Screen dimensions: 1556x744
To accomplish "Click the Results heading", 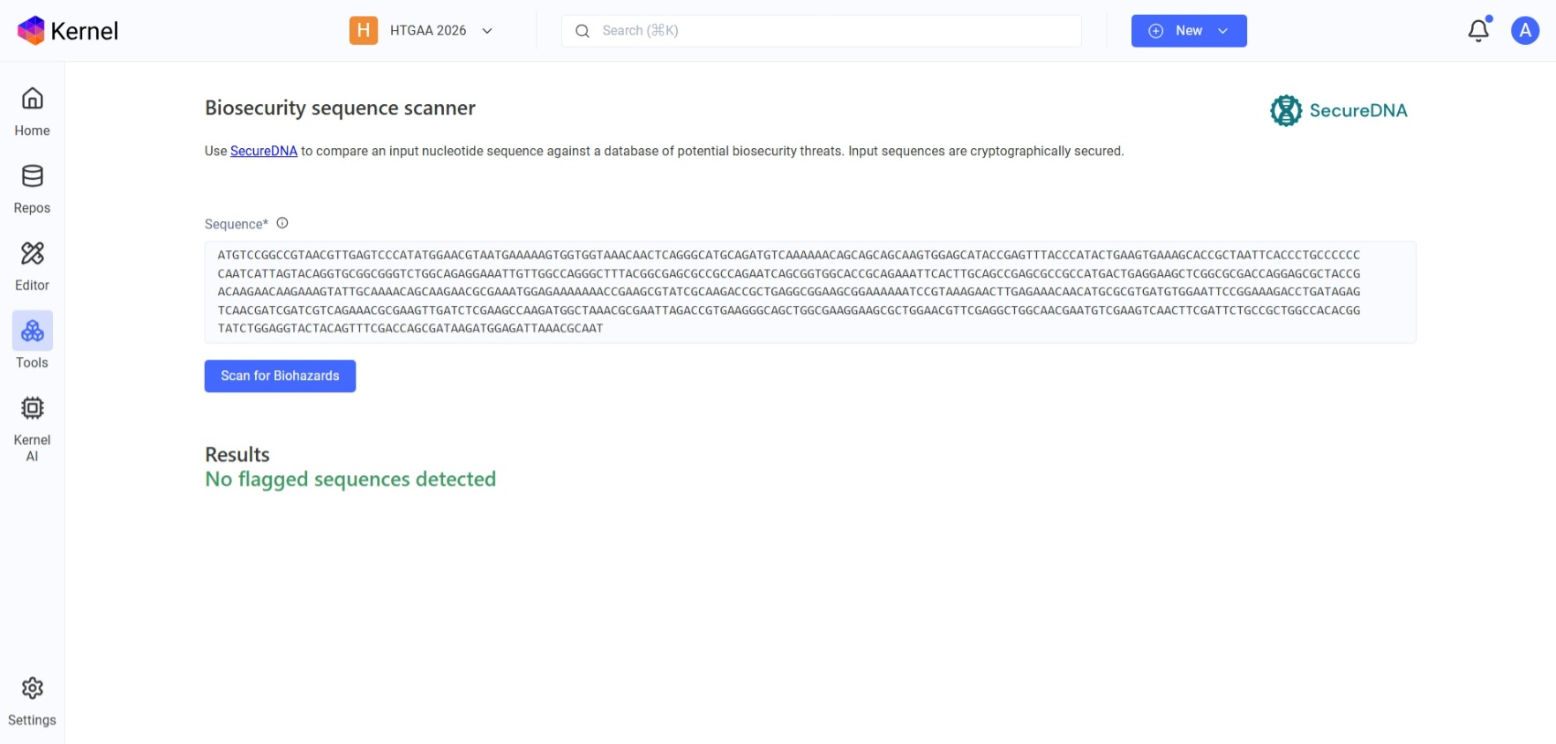I will (237, 454).
